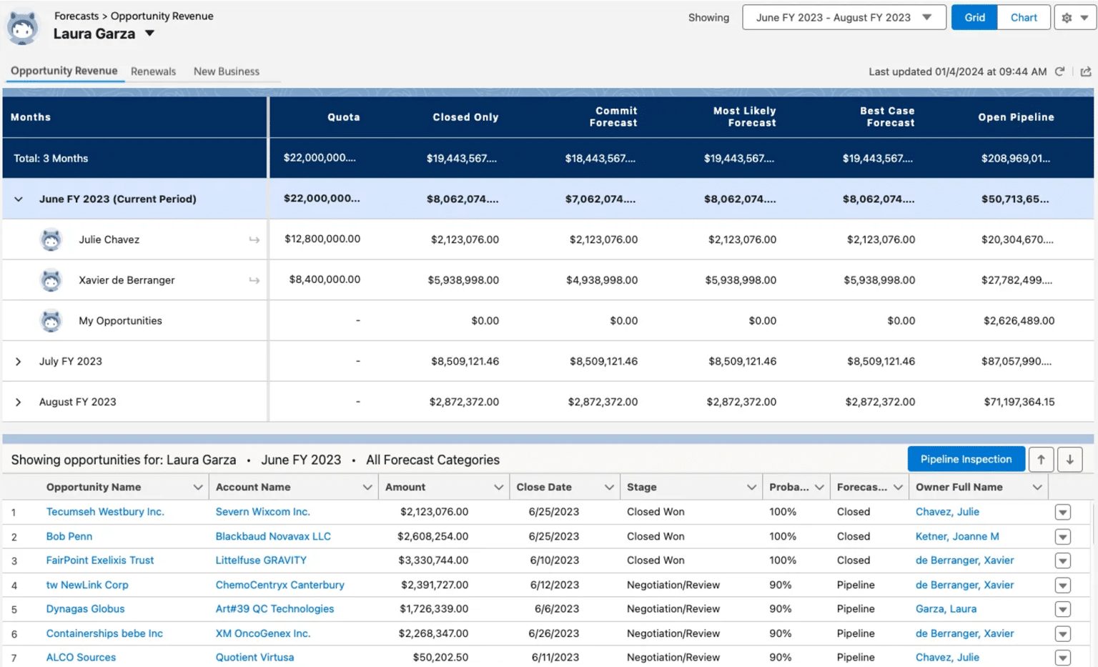This screenshot has height=667, width=1098.
Task: Open the New Business tab
Action: pos(226,71)
